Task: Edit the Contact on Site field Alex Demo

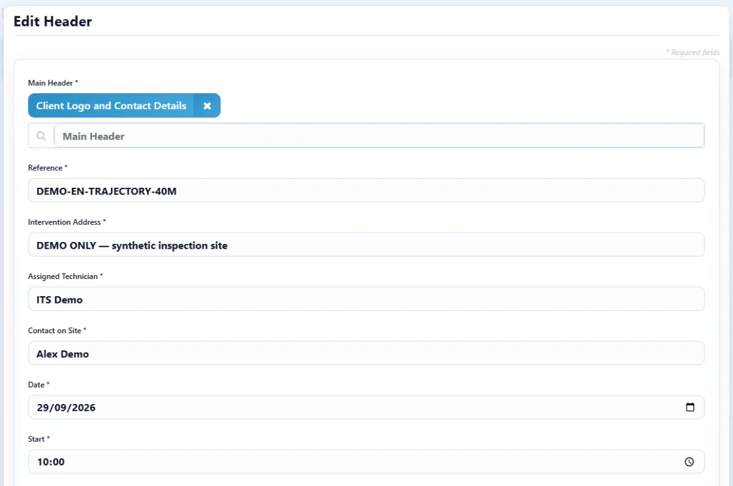Action: click(366, 354)
